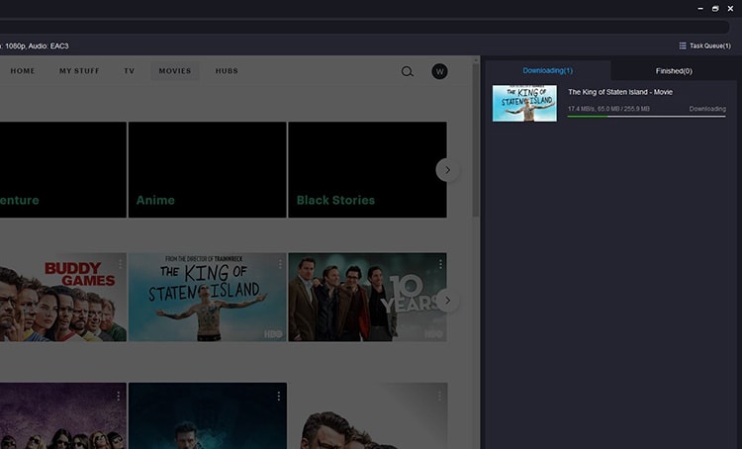Go to the HOME nav item

23,71
